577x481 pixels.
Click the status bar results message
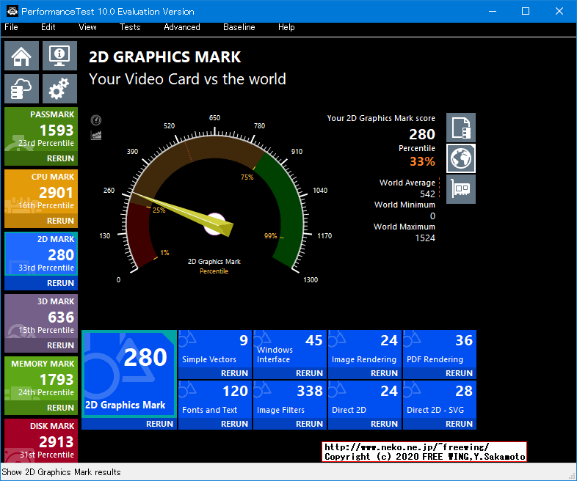coord(61,472)
